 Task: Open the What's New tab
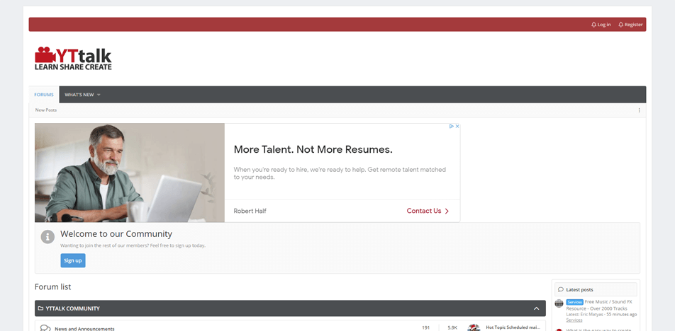(79, 95)
